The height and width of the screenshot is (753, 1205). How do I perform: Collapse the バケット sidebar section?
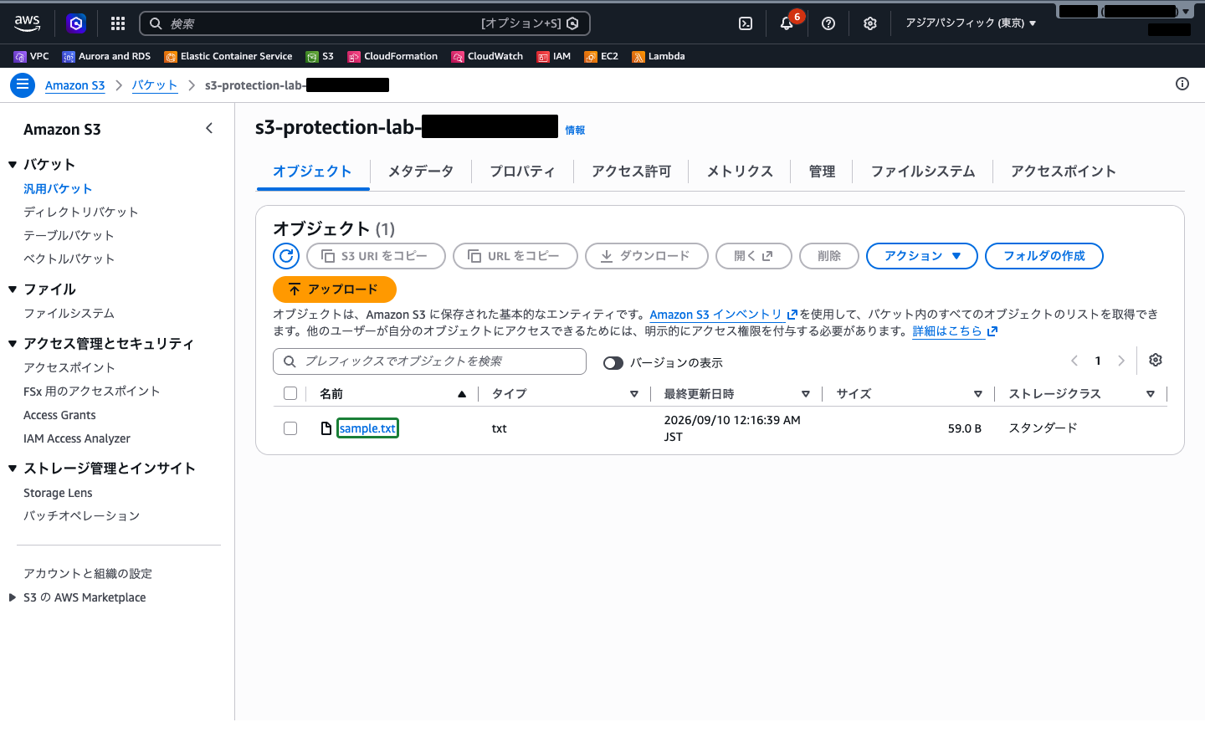(x=13, y=165)
